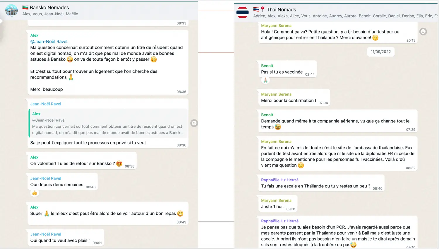Click the Bulgarian flag emoji in group title
This screenshot has width=439, height=249.
[x=25, y=7]
